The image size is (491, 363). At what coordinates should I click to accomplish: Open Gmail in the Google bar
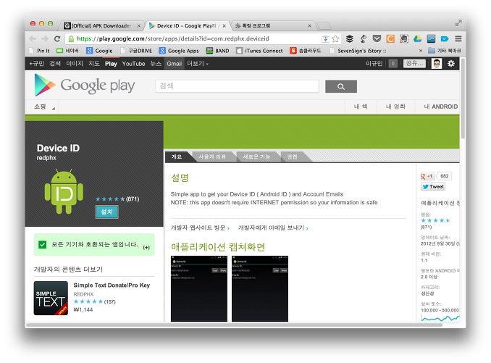(x=174, y=64)
